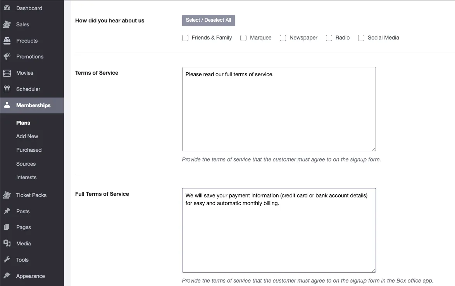Viewport: 455px width, 286px height.
Task: Click the hint text ending 'on the signup form.'
Action: (281, 160)
